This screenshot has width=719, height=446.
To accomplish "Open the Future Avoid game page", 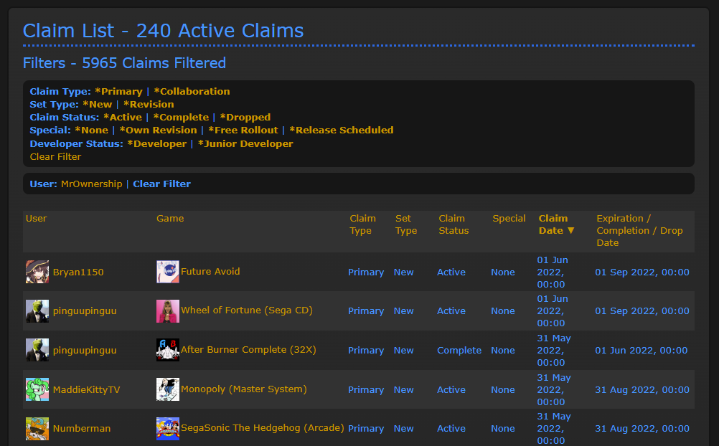I will coord(210,271).
